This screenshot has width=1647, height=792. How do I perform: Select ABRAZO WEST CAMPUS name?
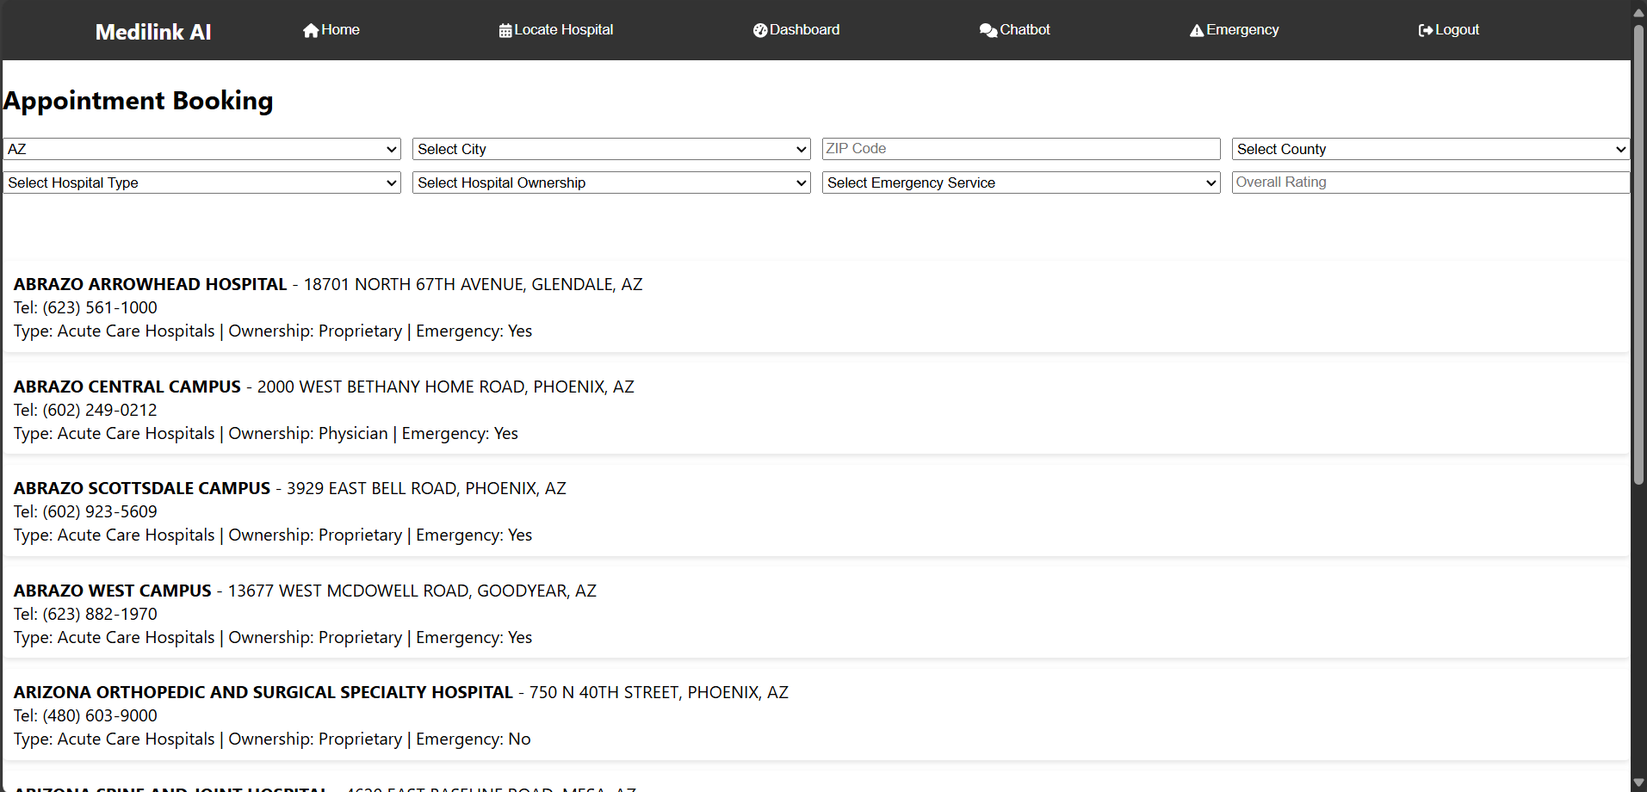(x=113, y=591)
